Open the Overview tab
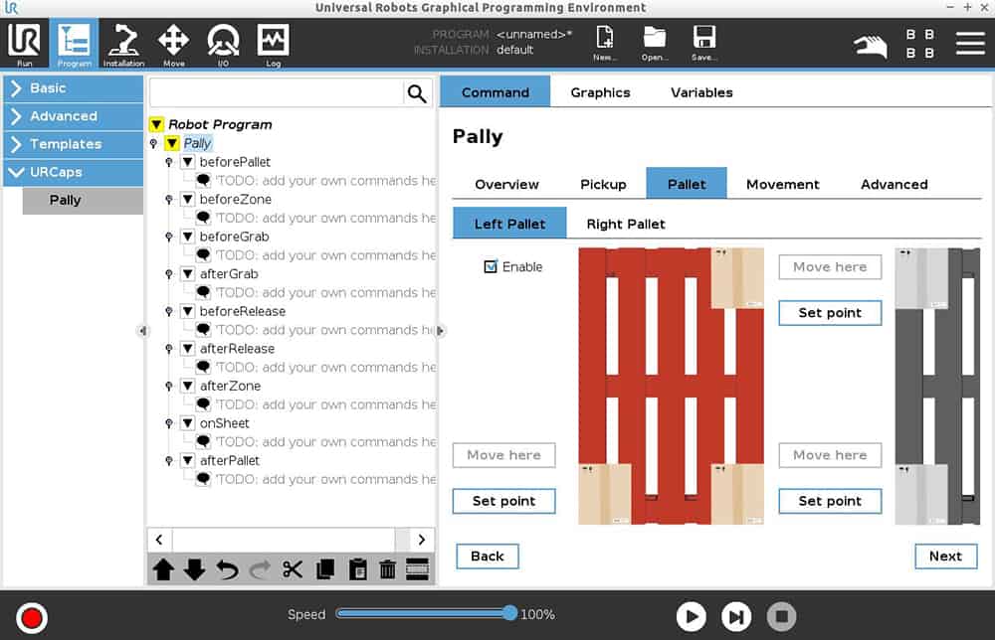Image resolution: width=995 pixels, height=640 pixels. 506,185
